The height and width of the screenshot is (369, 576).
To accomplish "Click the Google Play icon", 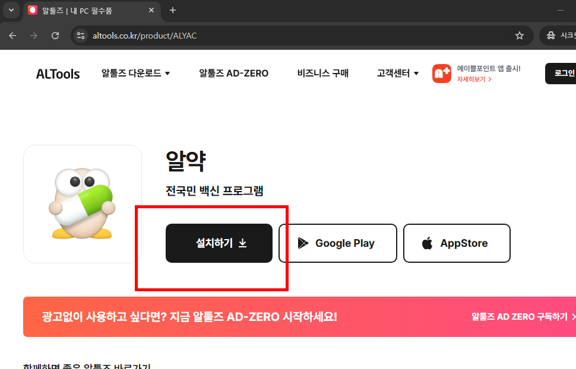I will click(304, 243).
